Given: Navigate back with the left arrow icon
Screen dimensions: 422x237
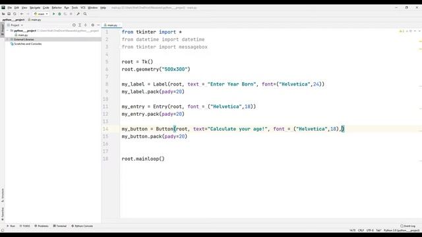Looking at the screenshot, I should pos(22,14).
